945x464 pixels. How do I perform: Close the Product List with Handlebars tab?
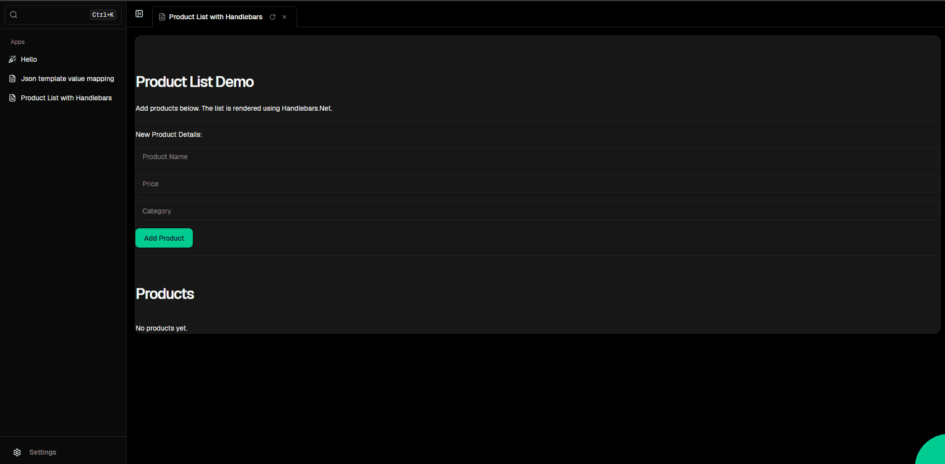pyautogui.click(x=285, y=17)
